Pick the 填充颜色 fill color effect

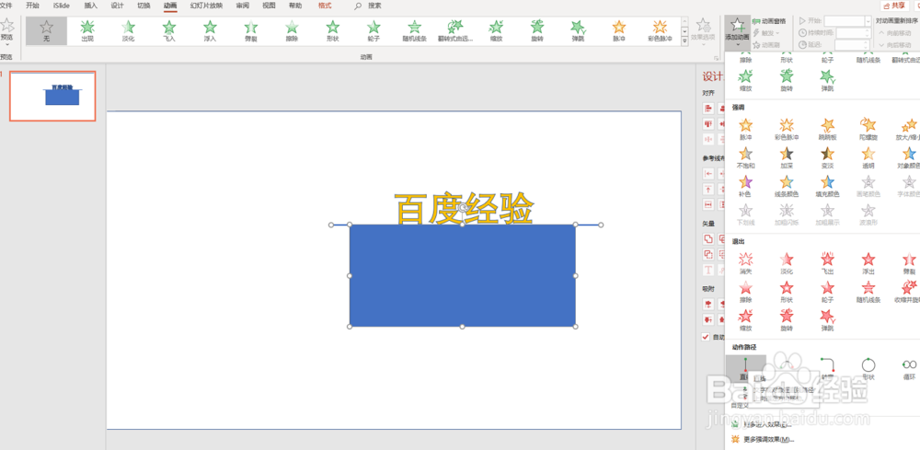click(x=827, y=185)
